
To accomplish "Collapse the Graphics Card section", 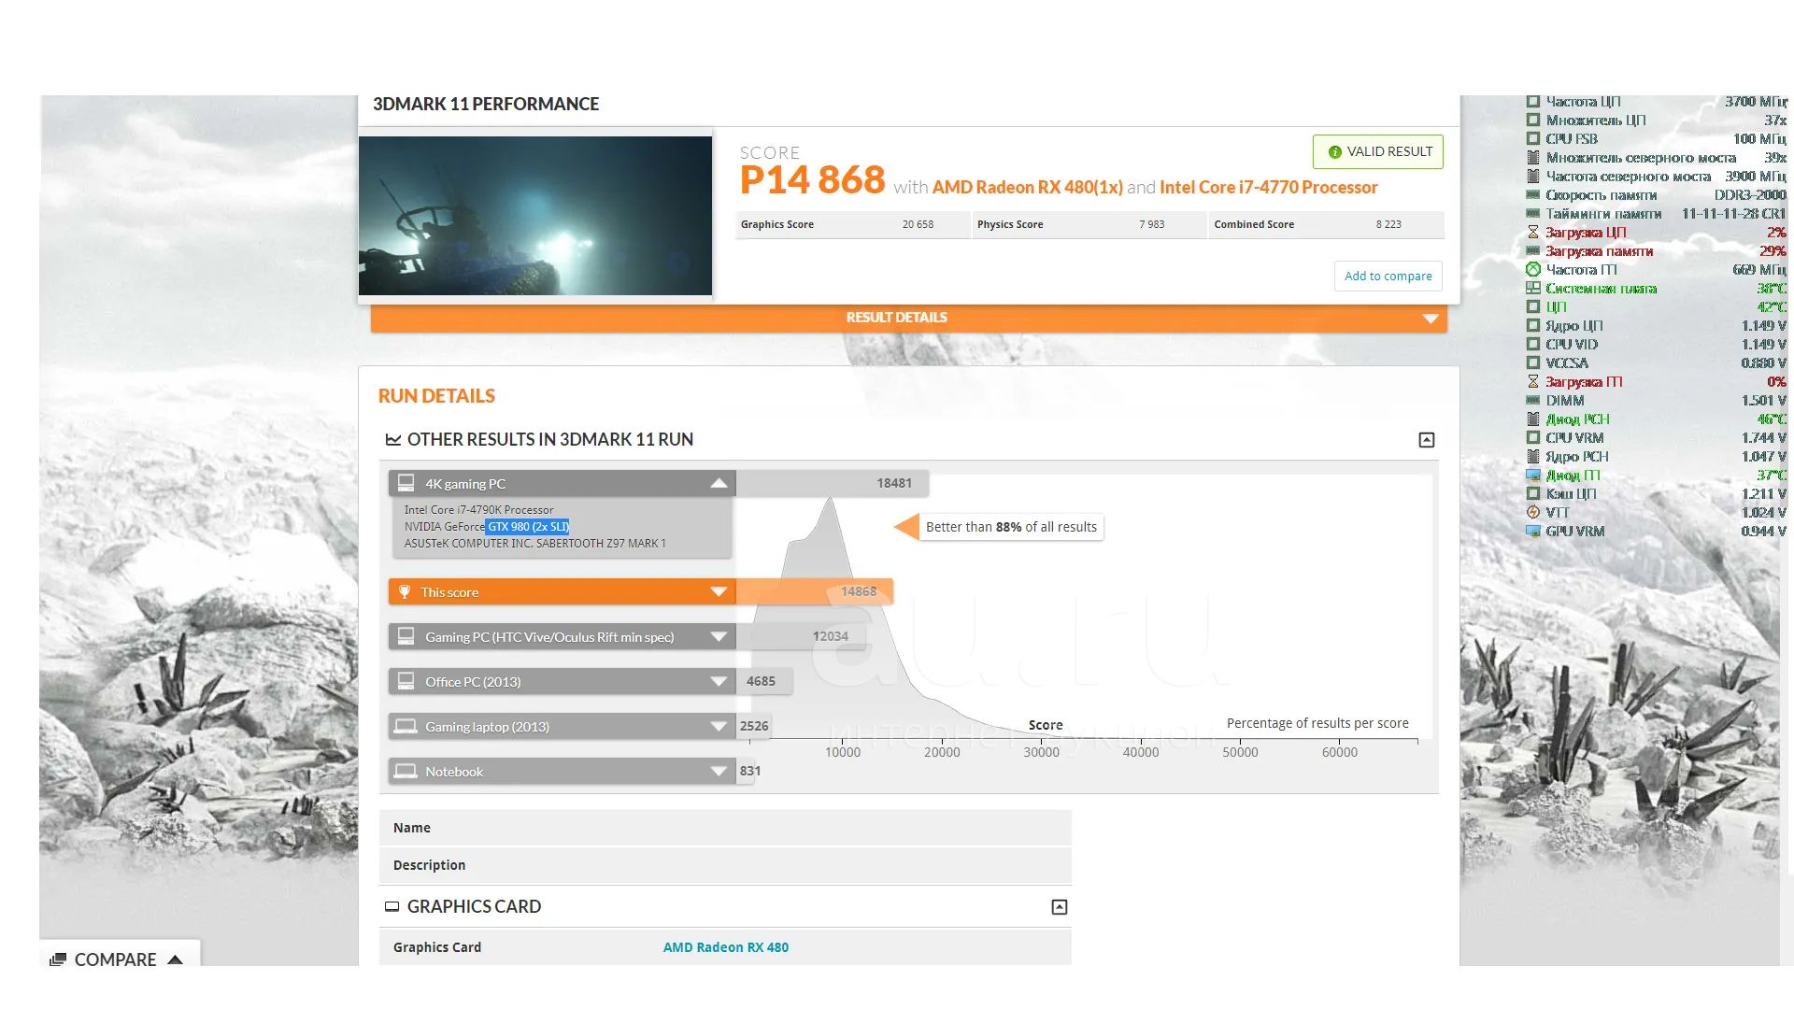I will pyautogui.click(x=1059, y=907).
